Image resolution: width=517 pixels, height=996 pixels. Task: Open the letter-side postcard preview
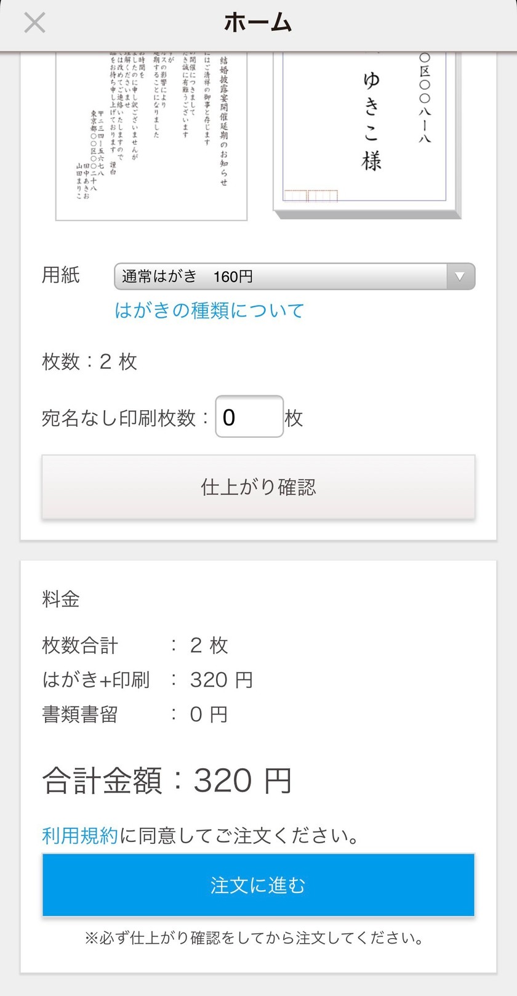[151, 136]
